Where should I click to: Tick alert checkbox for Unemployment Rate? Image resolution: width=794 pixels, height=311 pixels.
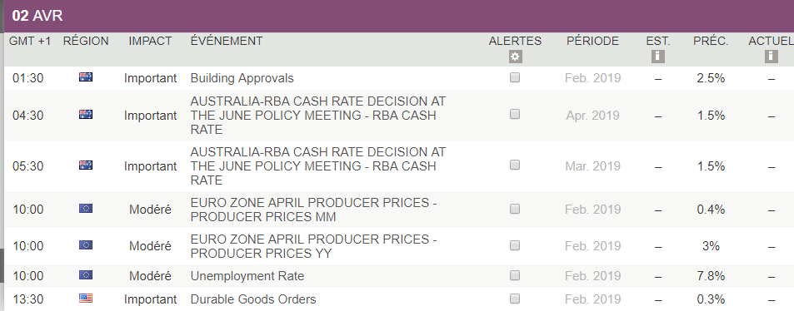coord(515,275)
